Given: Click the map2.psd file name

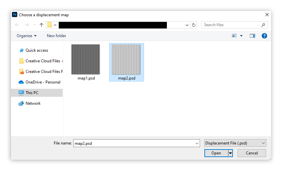Looking at the screenshot, I should 127,78.
